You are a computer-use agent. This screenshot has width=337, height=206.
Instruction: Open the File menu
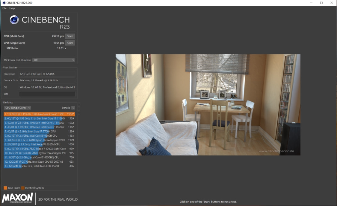4,8
